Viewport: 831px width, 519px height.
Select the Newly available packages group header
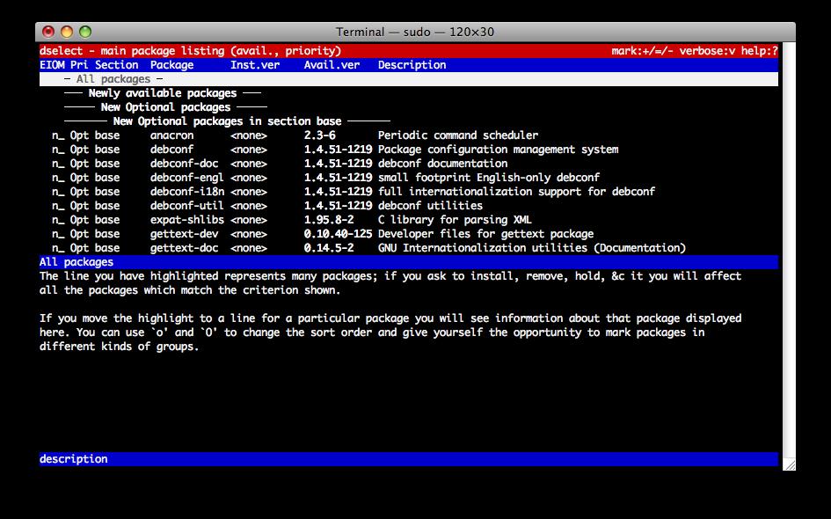(163, 93)
